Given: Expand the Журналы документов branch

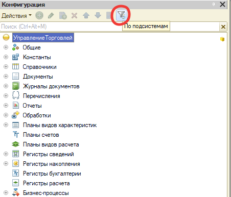Looking at the screenshot, I should point(6,86).
